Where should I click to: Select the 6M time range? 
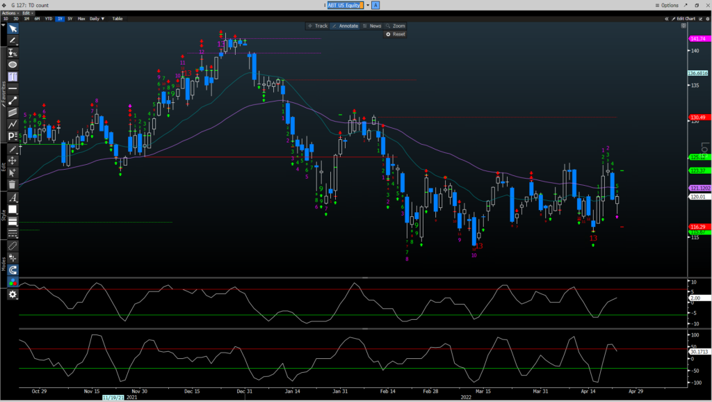(37, 19)
